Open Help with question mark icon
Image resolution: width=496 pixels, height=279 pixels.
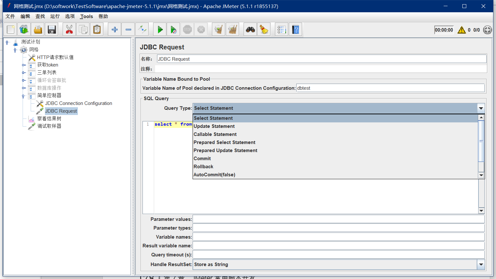coord(295,30)
